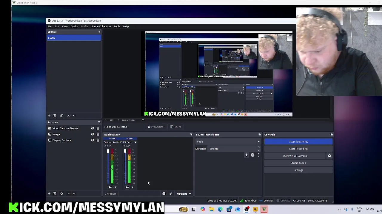This screenshot has width=382, height=214.
Task: Open the Help menu
Action: click(x=126, y=26)
